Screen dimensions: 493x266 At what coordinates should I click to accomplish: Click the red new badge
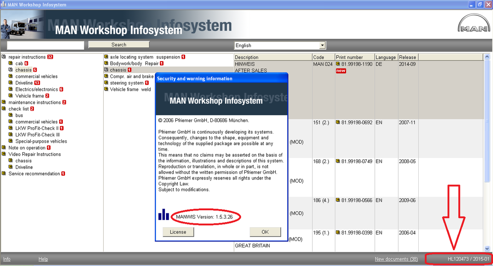[341, 71]
